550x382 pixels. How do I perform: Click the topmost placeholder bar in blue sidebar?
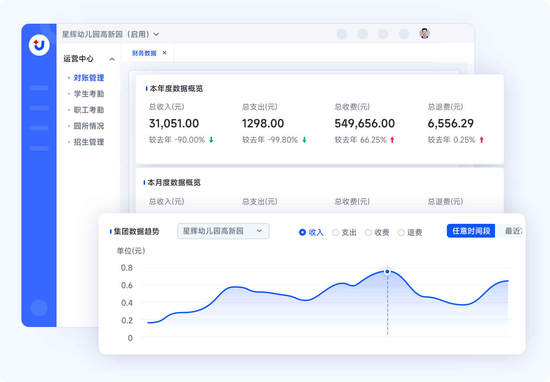pyautogui.click(x=39, y=88)
